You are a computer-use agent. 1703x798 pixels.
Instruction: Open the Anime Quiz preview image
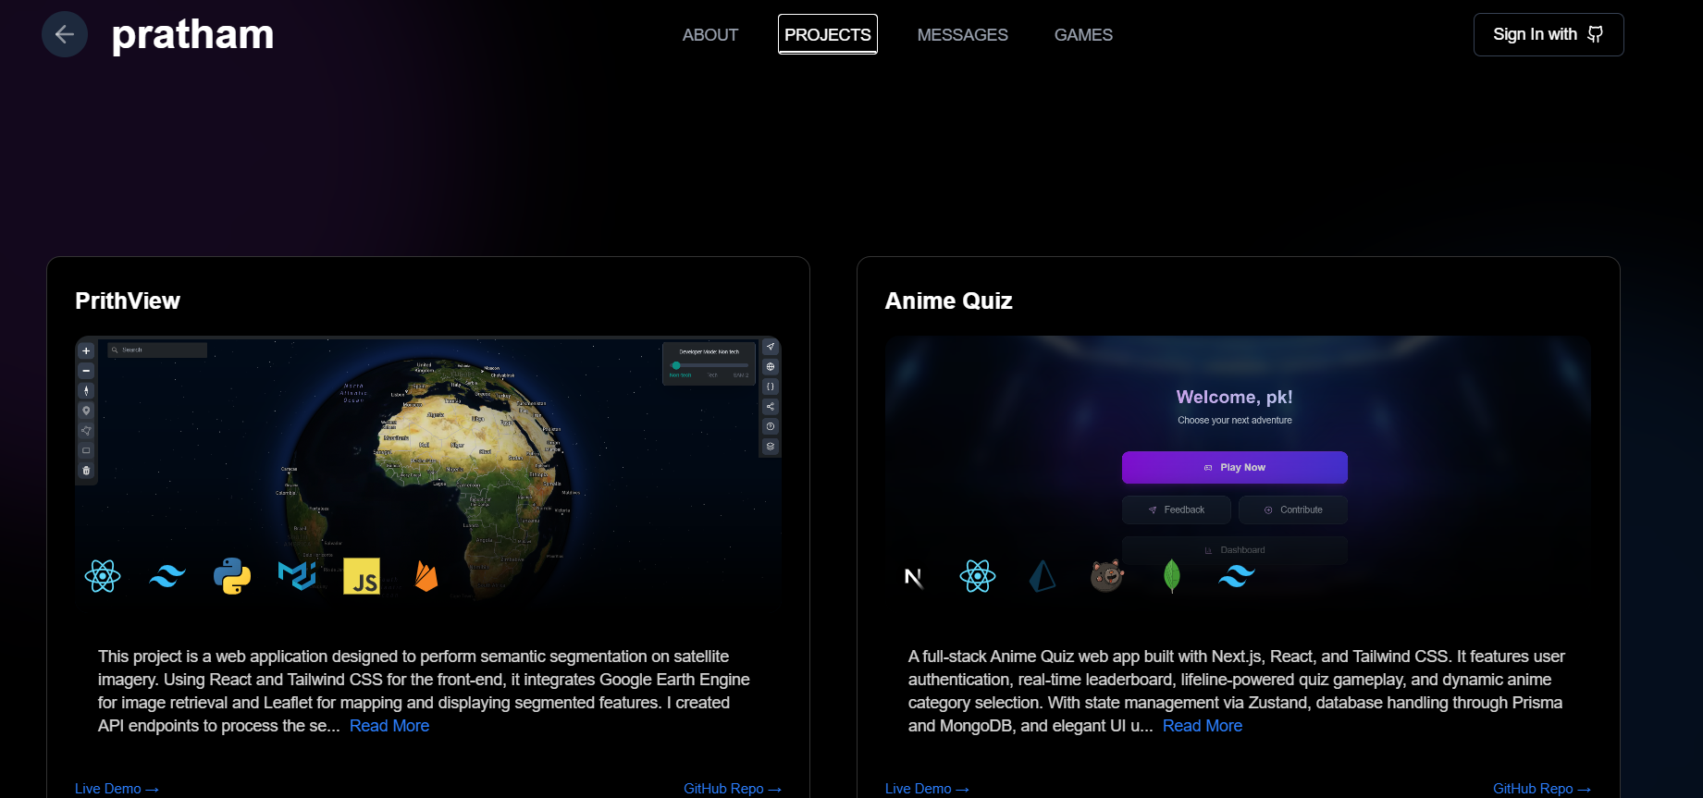1238,472
